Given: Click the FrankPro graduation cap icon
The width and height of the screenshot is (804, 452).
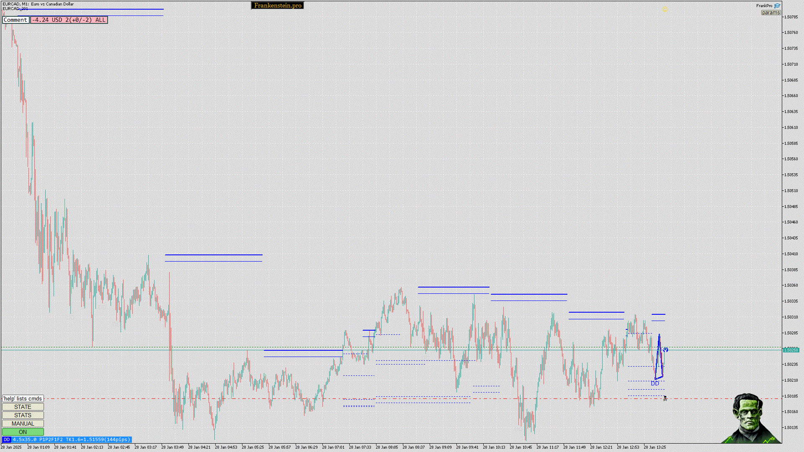Looking at the screenshot, I should pyautogui.click(x=777, y=6).
